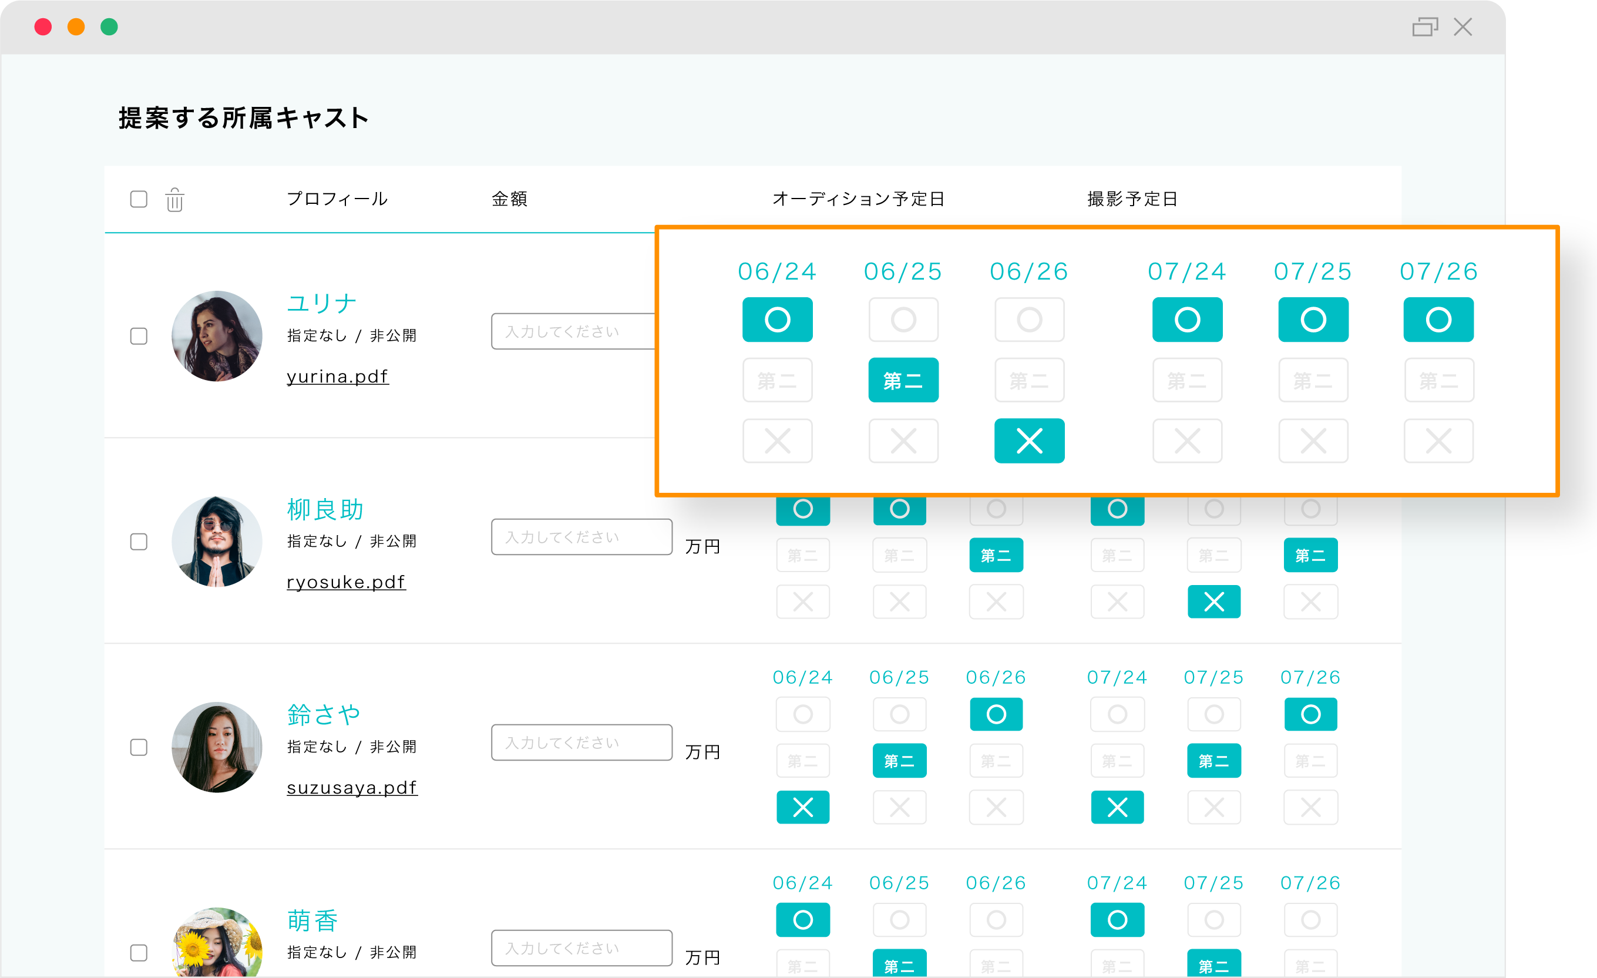This screenshot has height=978, width=1597.
Task: Toggle the select-all checkbox in table header
Action: coord(139,199)
